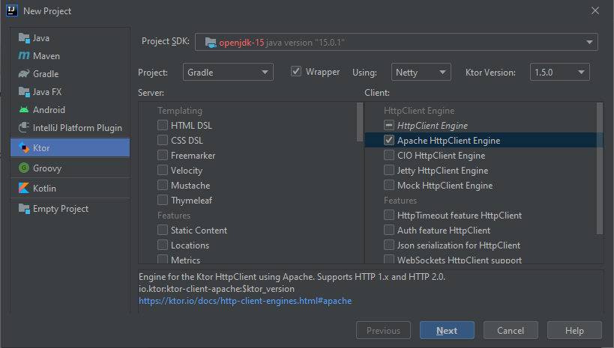Expand the Project Gradle combo box

coord(228,72)
